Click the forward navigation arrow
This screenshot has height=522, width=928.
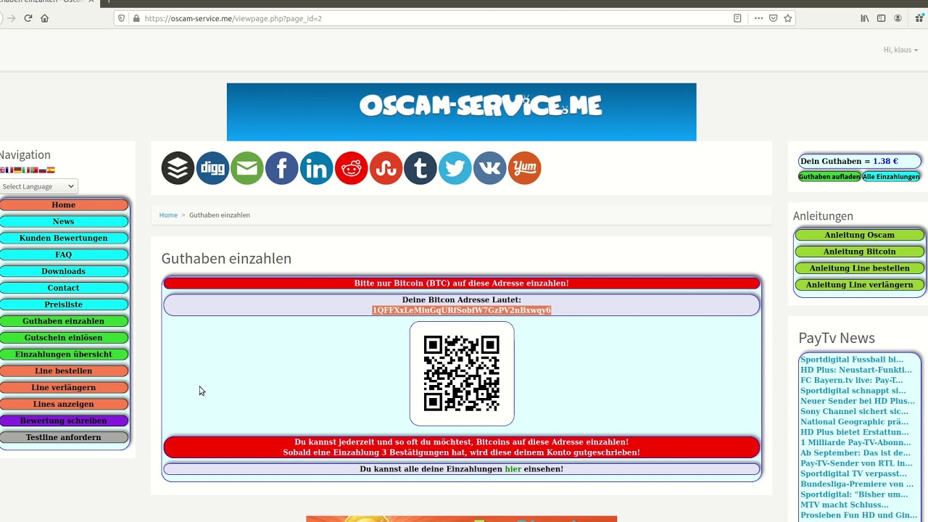(11, 18)
